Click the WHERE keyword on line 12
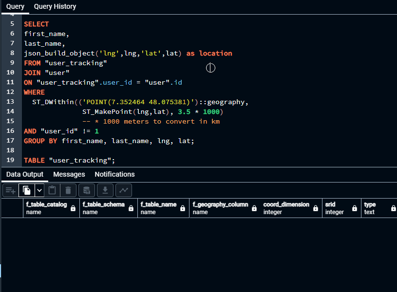Viewport: 397px width, 292px height. pos(34,92)
